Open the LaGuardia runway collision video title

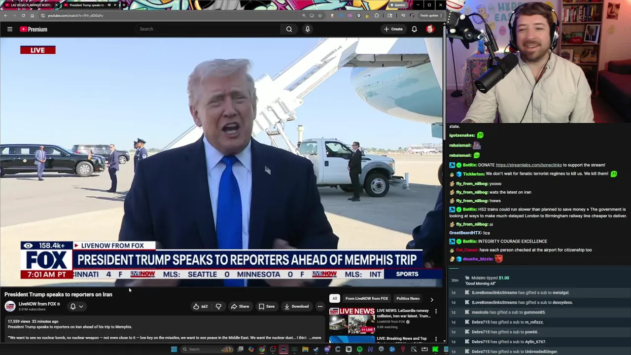(403, 313)
